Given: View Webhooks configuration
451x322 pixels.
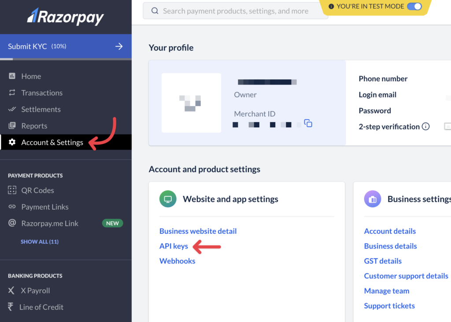Looking at the screenshot, I should [x=177, y=261].
